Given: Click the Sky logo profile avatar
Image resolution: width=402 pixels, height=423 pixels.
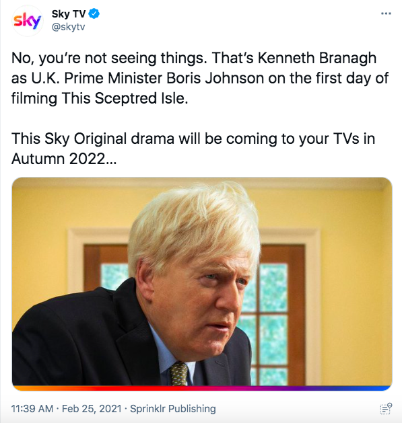Looking at the screenshot, I should tap(28, 20).
